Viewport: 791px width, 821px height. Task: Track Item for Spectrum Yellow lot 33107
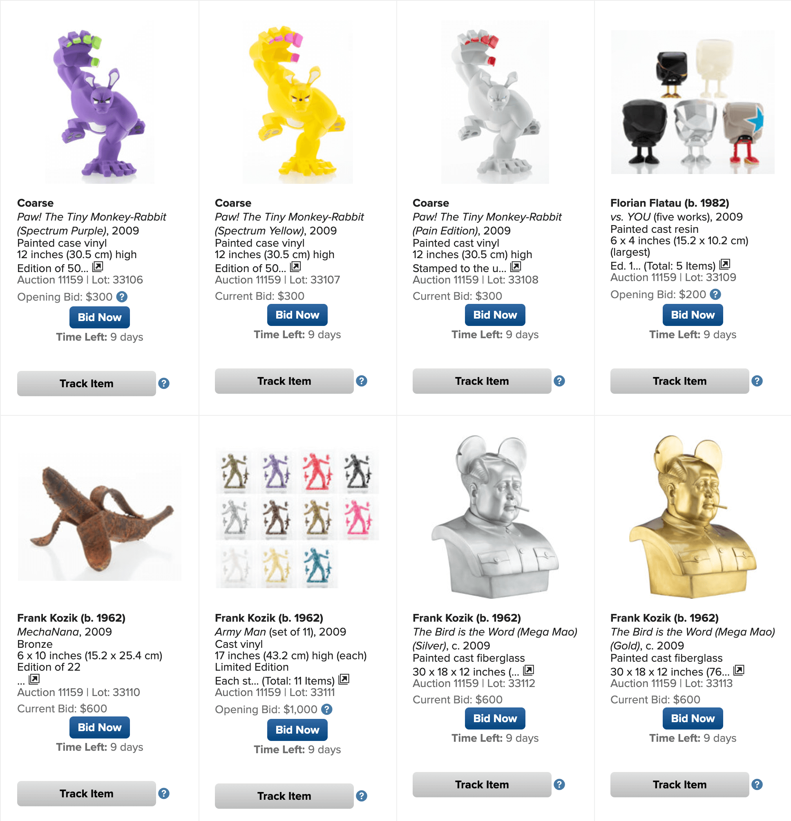[284, 381]
